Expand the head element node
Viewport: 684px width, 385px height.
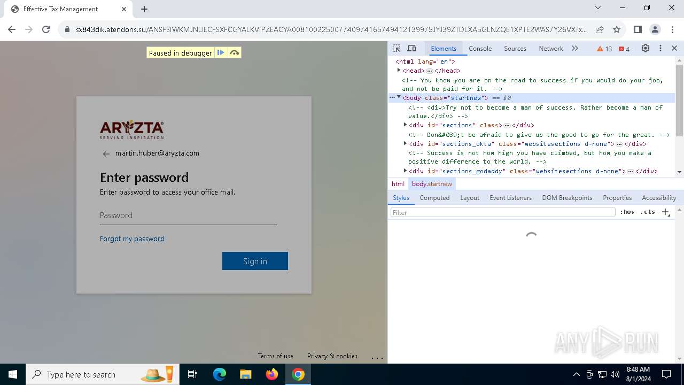(x=399, y=70)
